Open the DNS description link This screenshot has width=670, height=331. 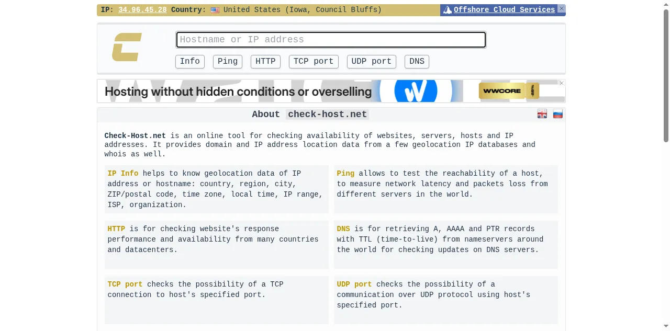click(x=343, y=229)
